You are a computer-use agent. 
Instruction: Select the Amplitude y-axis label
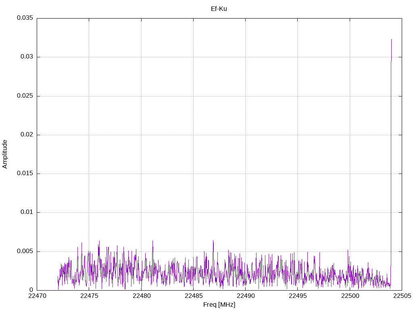(x=5, y=154)
